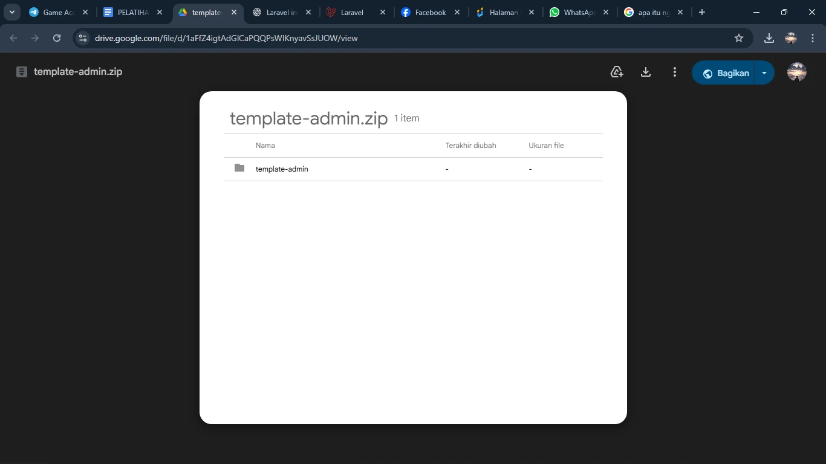826x464 pixels.
Task: Click the Nama column header
Action: (265, 146)
